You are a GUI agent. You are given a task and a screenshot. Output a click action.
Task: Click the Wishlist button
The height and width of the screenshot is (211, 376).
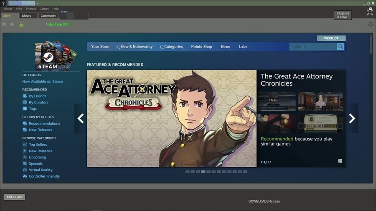click(331, 38)
